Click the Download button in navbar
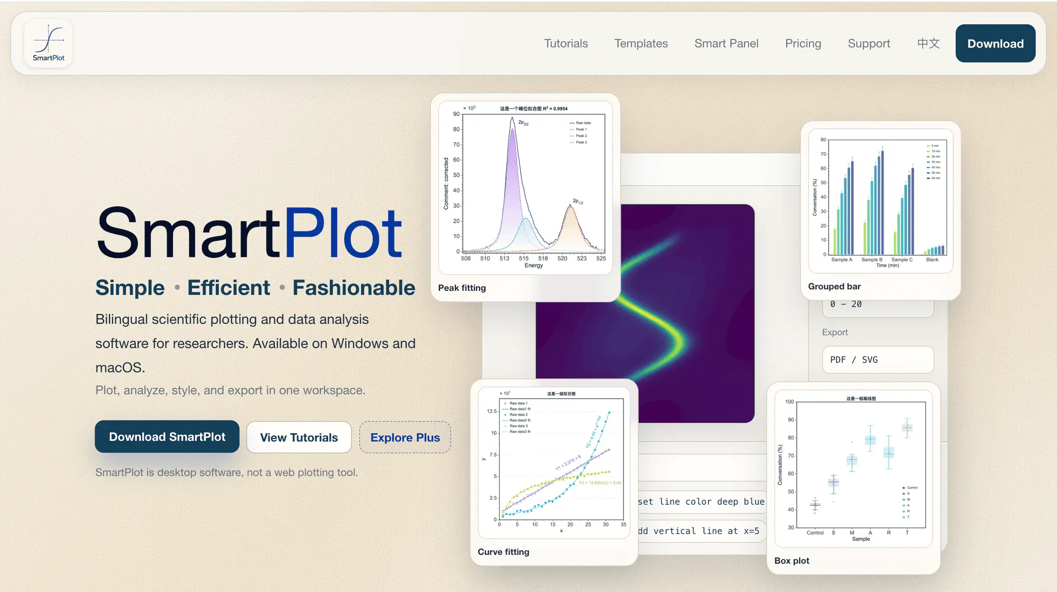 click(x=995, y=43)
